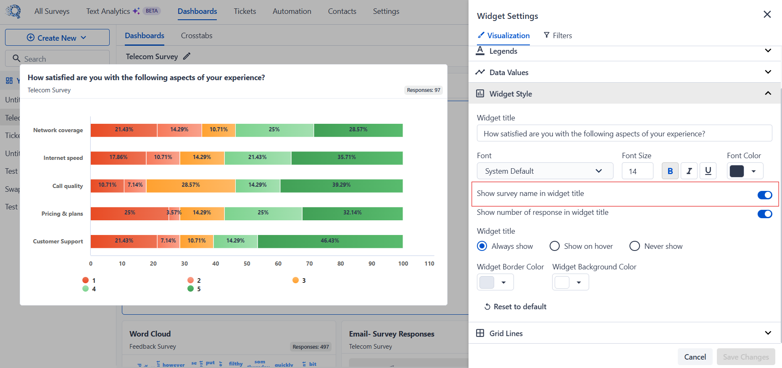Collapse the Widget Style section
The height and width of the screenshot is (368, 782).
click(625, 93)
